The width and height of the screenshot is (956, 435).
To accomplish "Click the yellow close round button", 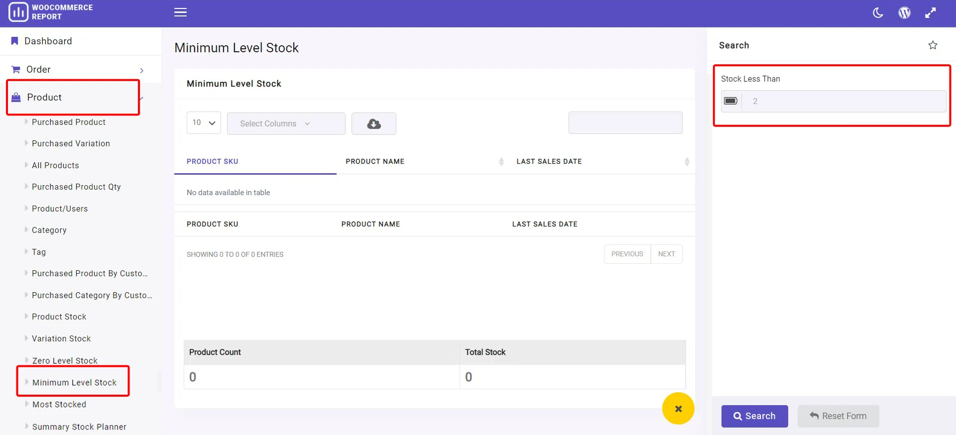I will tap(678, 409).
